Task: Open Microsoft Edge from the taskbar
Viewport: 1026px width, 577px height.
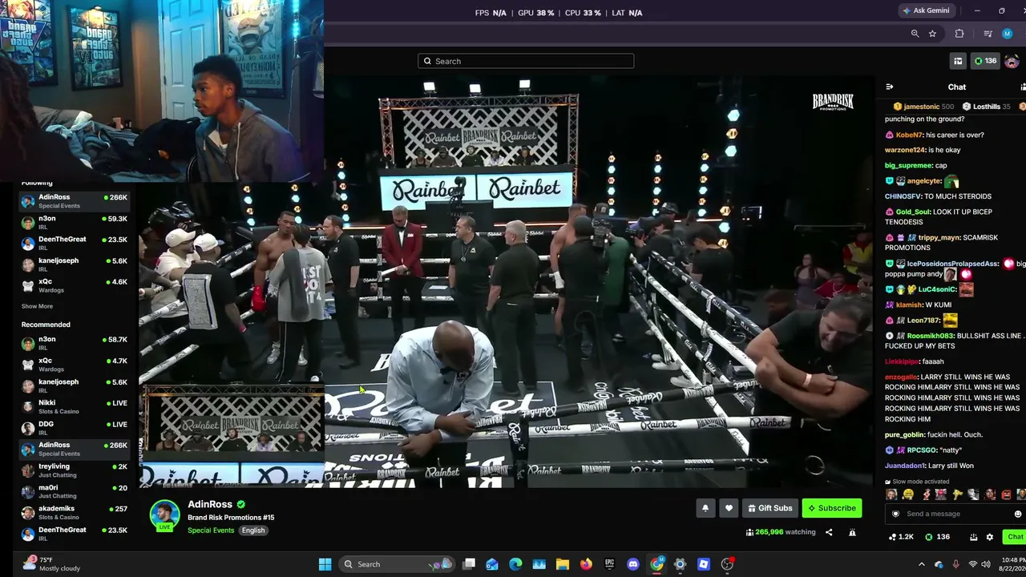Action: point(515,564)
